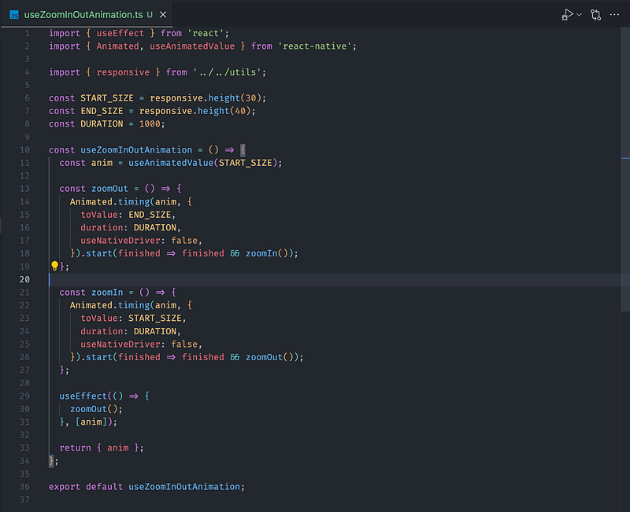The height and width of the screenshot is (512, 630).
Task: Click the START_SIZE constant declaration on line 6
Action: (107, 98)
